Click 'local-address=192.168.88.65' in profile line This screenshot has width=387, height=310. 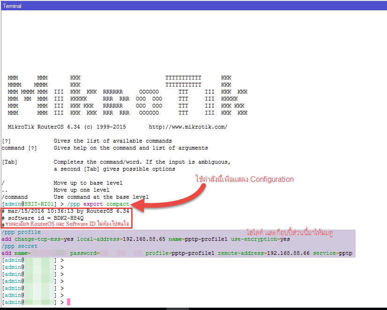[x=121, y=239]
